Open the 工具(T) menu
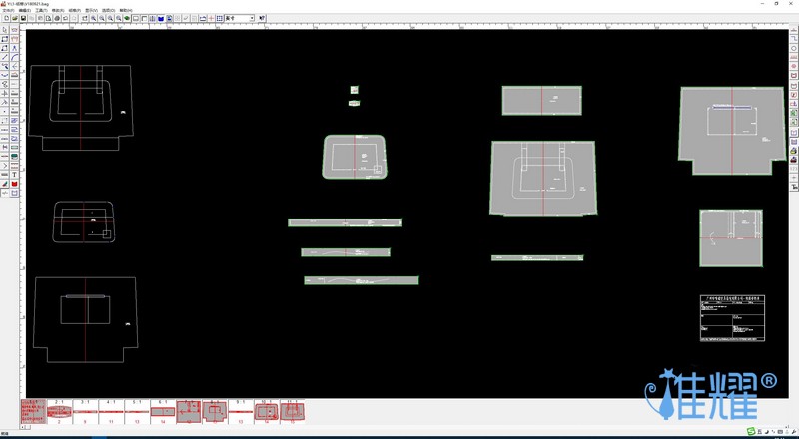The image size is (799, 439). (40, 10)
